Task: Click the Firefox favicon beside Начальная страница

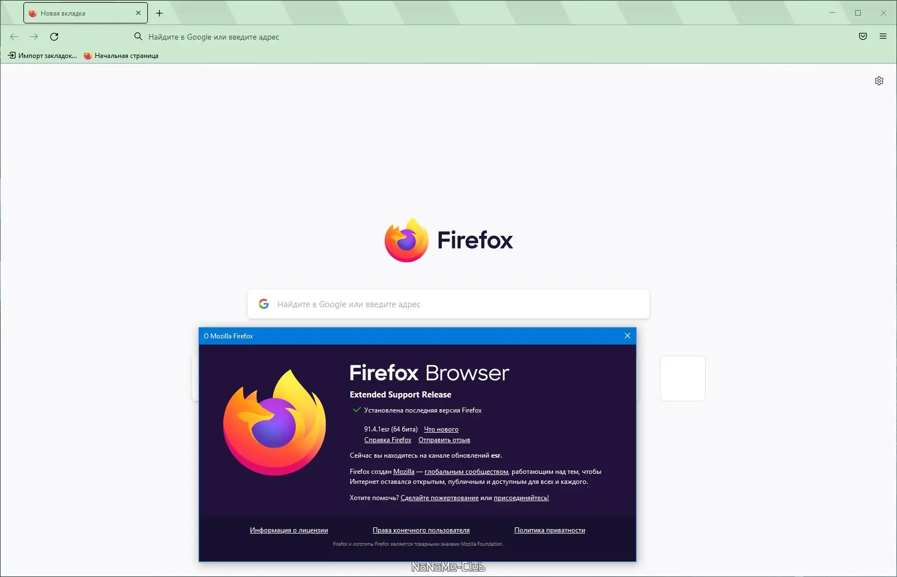Action: (88, 56)
